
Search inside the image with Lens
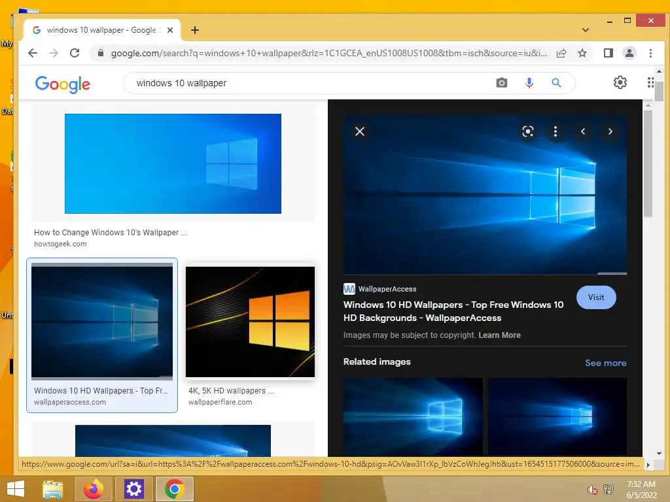[x=528, y=131]
